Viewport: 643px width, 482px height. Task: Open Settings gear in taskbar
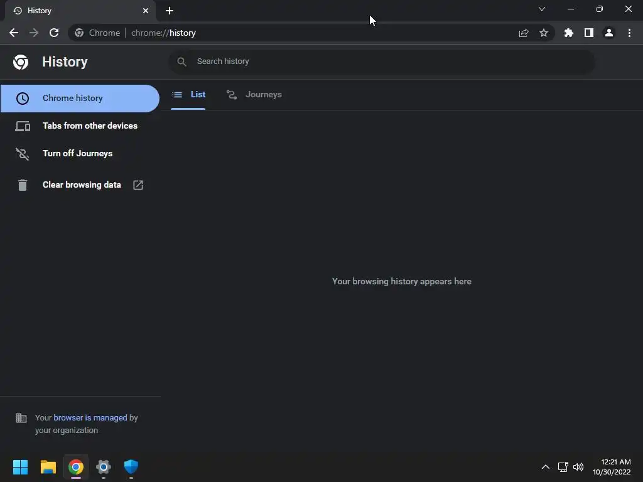[x=104, y=467]
